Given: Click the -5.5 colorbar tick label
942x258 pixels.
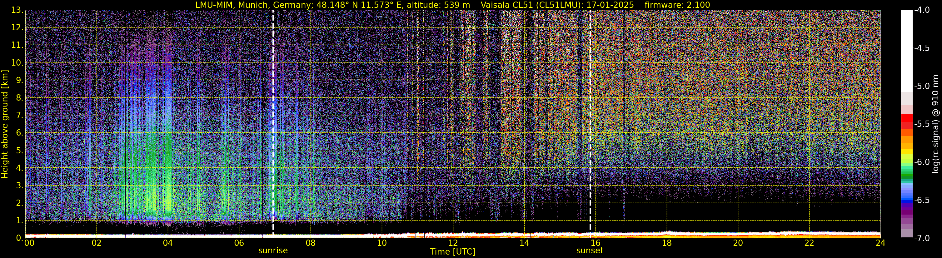Looking at the screenshot, I should (921, 124).
